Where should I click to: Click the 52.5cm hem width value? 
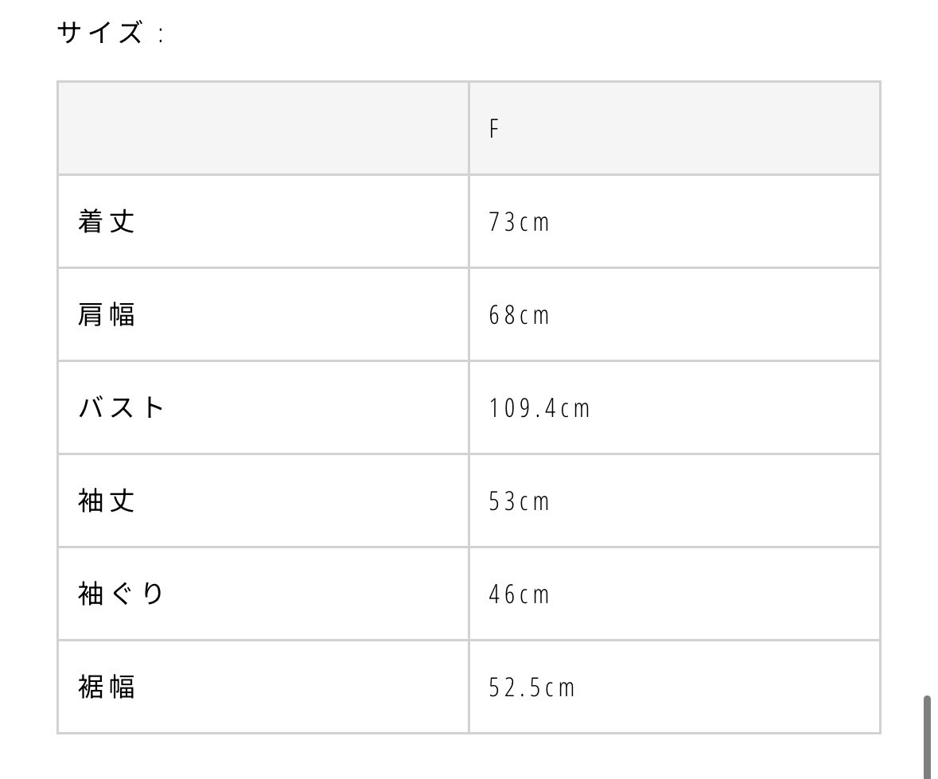tap(531, 687)
